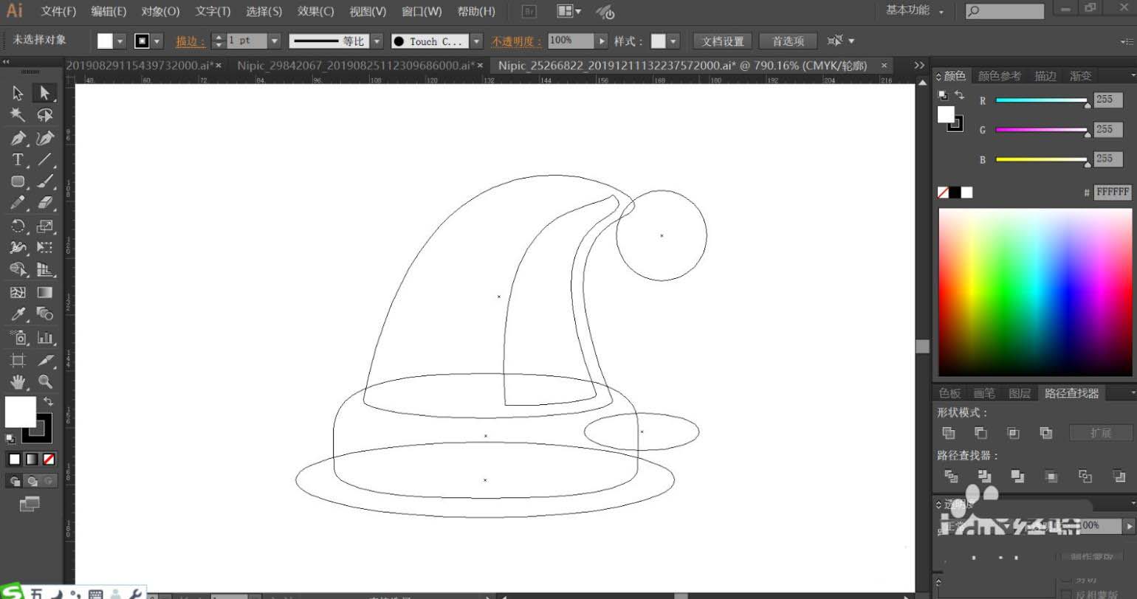Select the Type tool
This screenshot has height=599, width=1137.
click(x=18, y=159)
